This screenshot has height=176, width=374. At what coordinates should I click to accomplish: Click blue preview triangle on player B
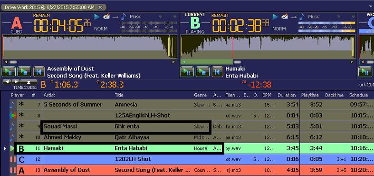click(275, 17)
